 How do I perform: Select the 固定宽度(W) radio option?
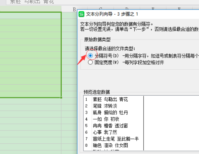pos(90,62)
